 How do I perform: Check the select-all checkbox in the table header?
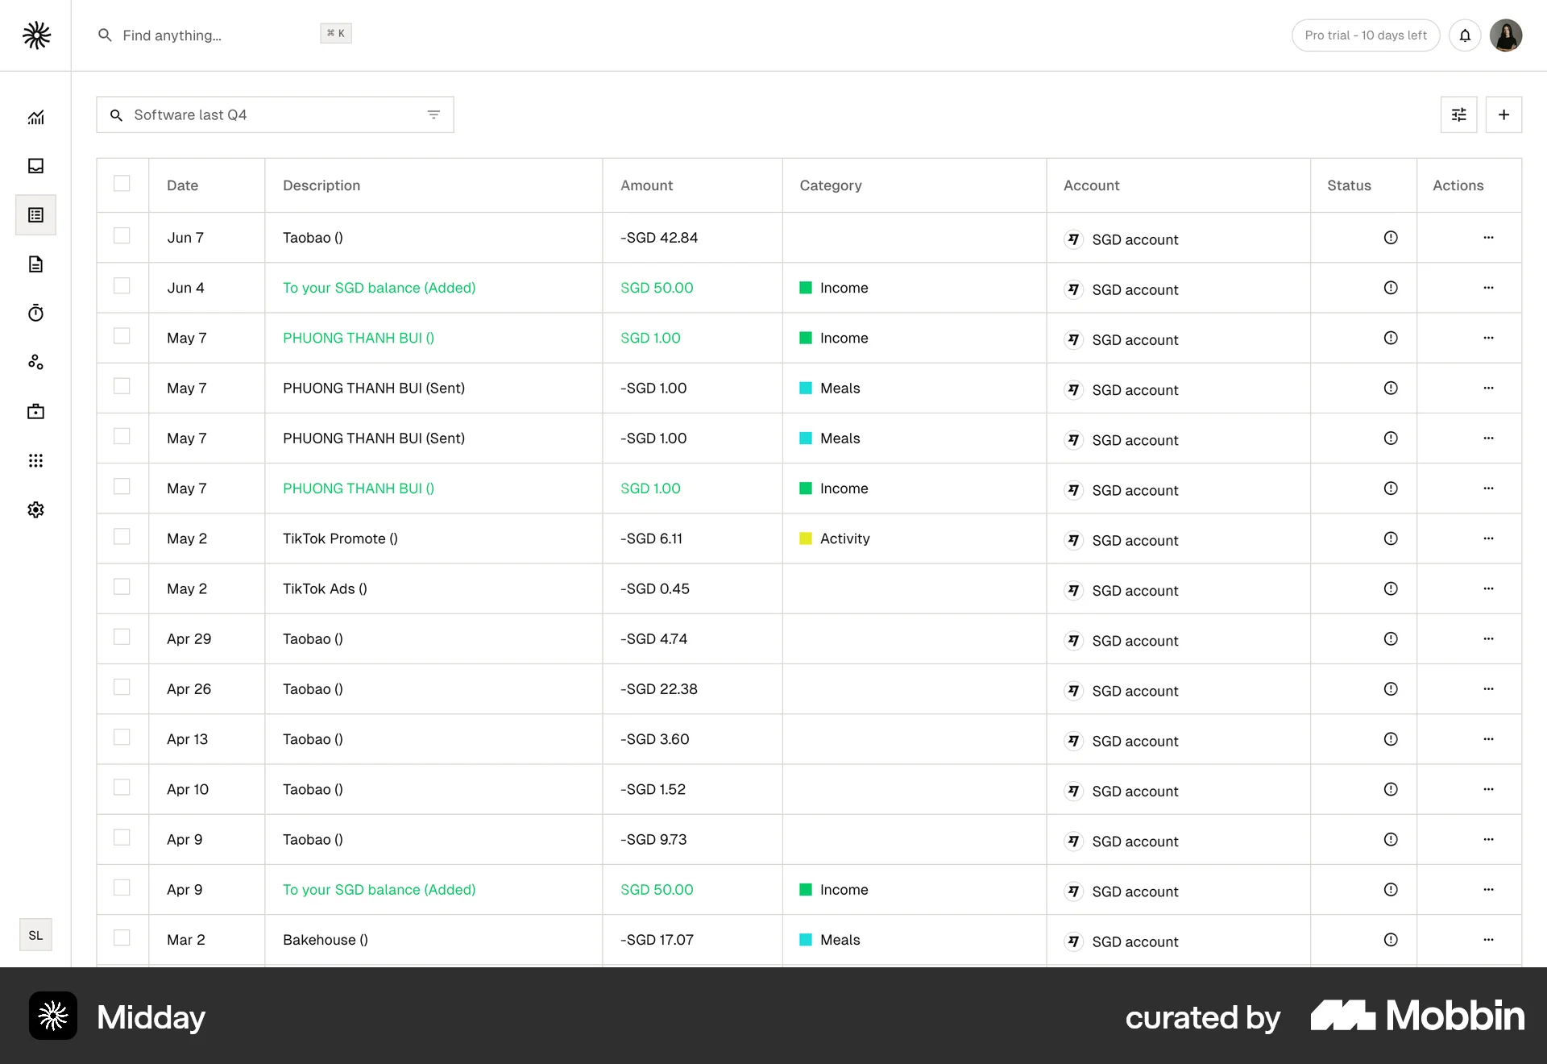122,184
